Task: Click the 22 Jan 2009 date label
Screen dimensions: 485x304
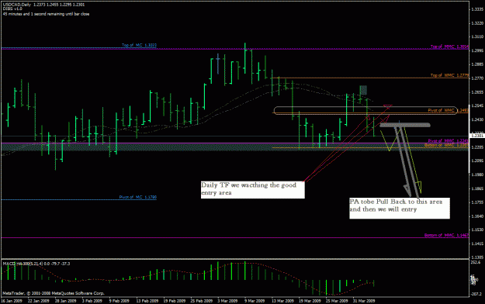Action: point(38,301)
